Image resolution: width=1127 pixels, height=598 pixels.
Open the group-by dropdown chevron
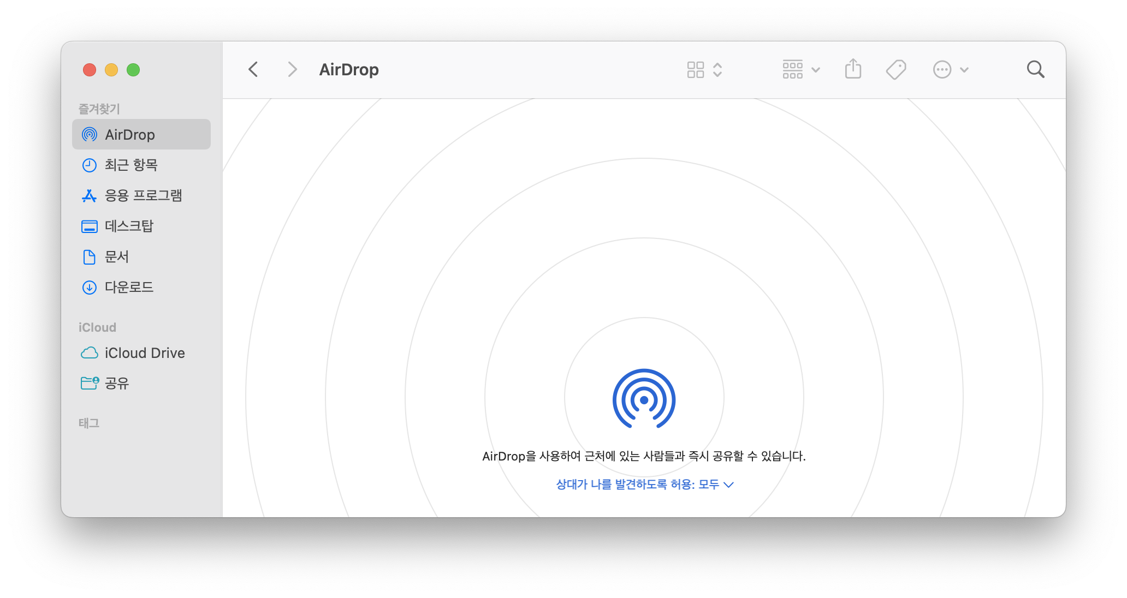click(816, 70)
